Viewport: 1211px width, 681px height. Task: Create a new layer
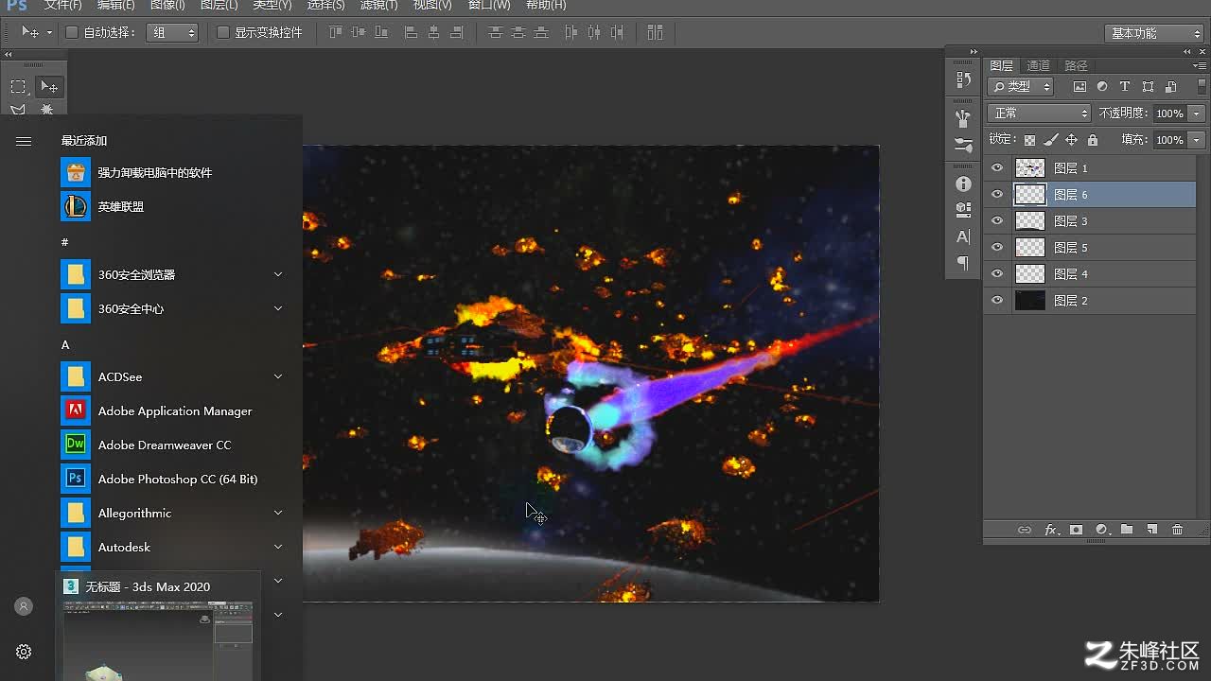[1151, 530]
